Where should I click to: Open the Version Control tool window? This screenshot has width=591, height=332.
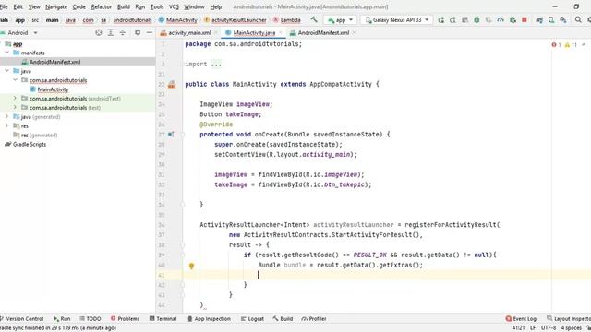click(22, 319)
